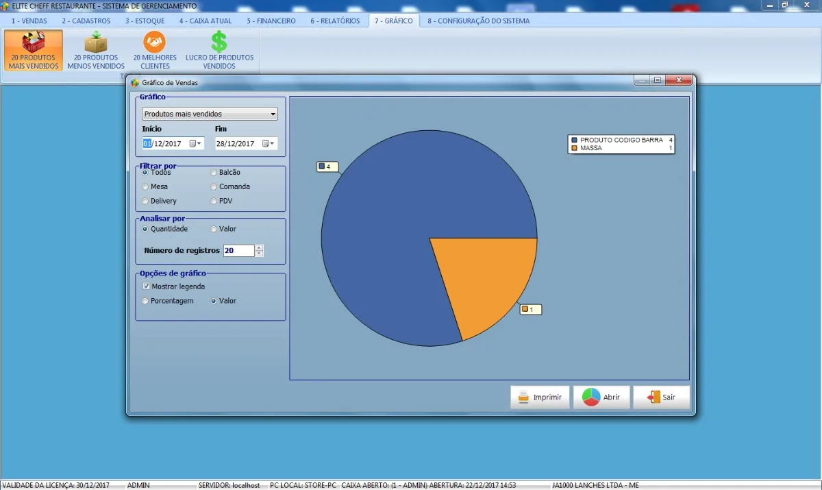The image size is (822, 490).
Task: Click SERVIDOR: localhost status text
Action: click(x=229, y=485)
